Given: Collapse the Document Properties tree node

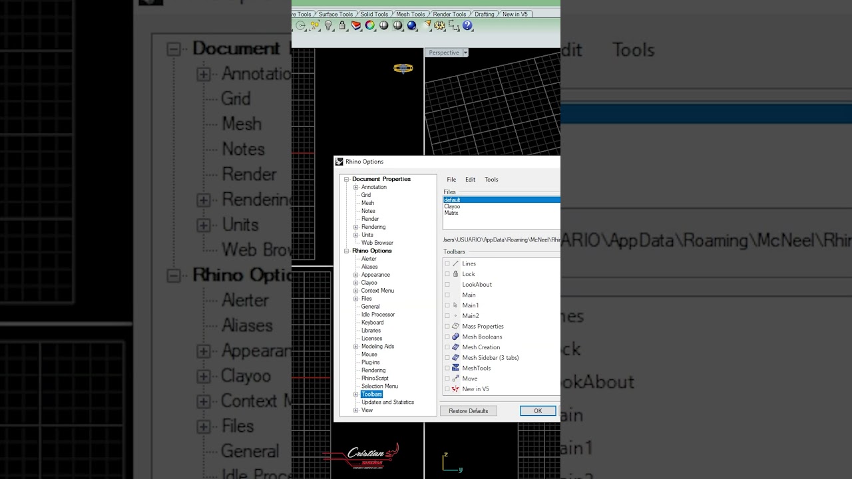Looking at the screenshot, I should (x=346, y=179).
